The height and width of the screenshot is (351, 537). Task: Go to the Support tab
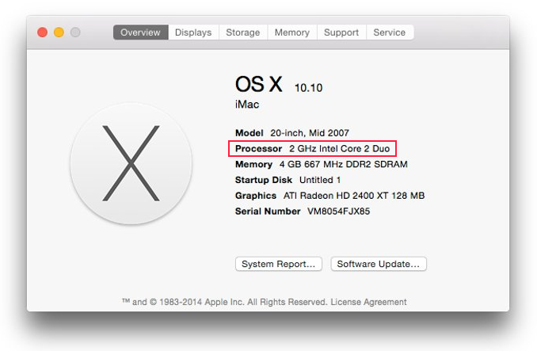coord(341,32)
